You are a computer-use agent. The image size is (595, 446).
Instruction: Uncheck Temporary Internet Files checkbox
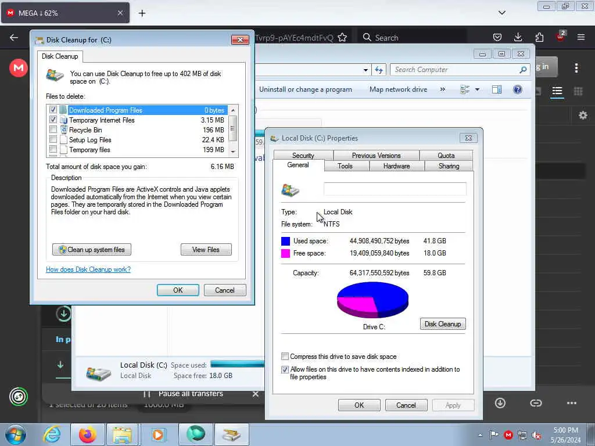click(x=53, y=120)
